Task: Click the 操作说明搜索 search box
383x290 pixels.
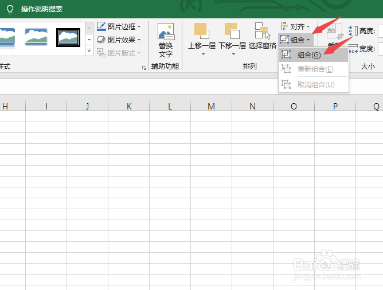Action: 42,9
